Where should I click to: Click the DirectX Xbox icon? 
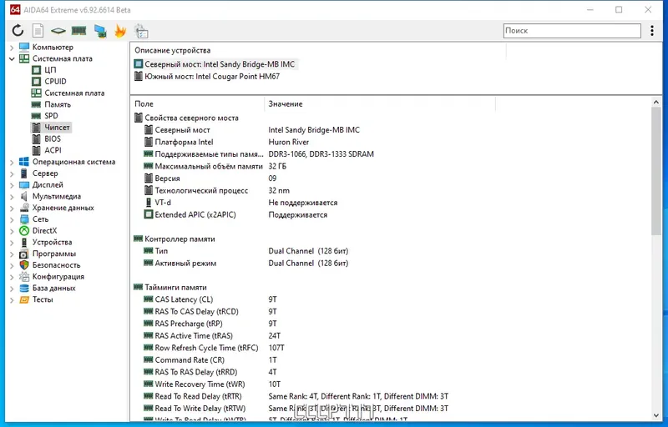(24, 230)
